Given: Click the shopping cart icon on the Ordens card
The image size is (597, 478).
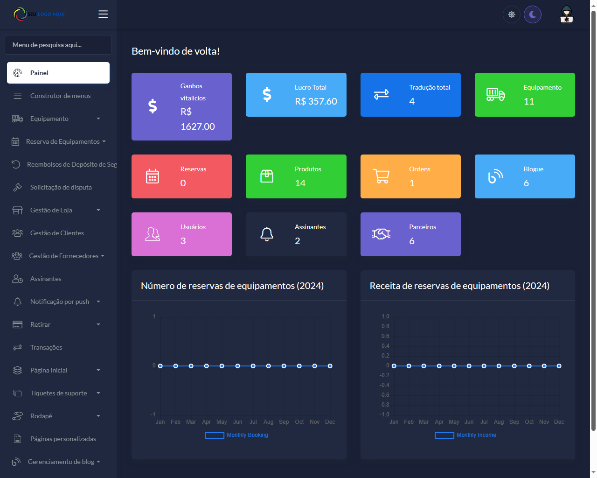Looking at the screenshot, I should tap(381, 176).
